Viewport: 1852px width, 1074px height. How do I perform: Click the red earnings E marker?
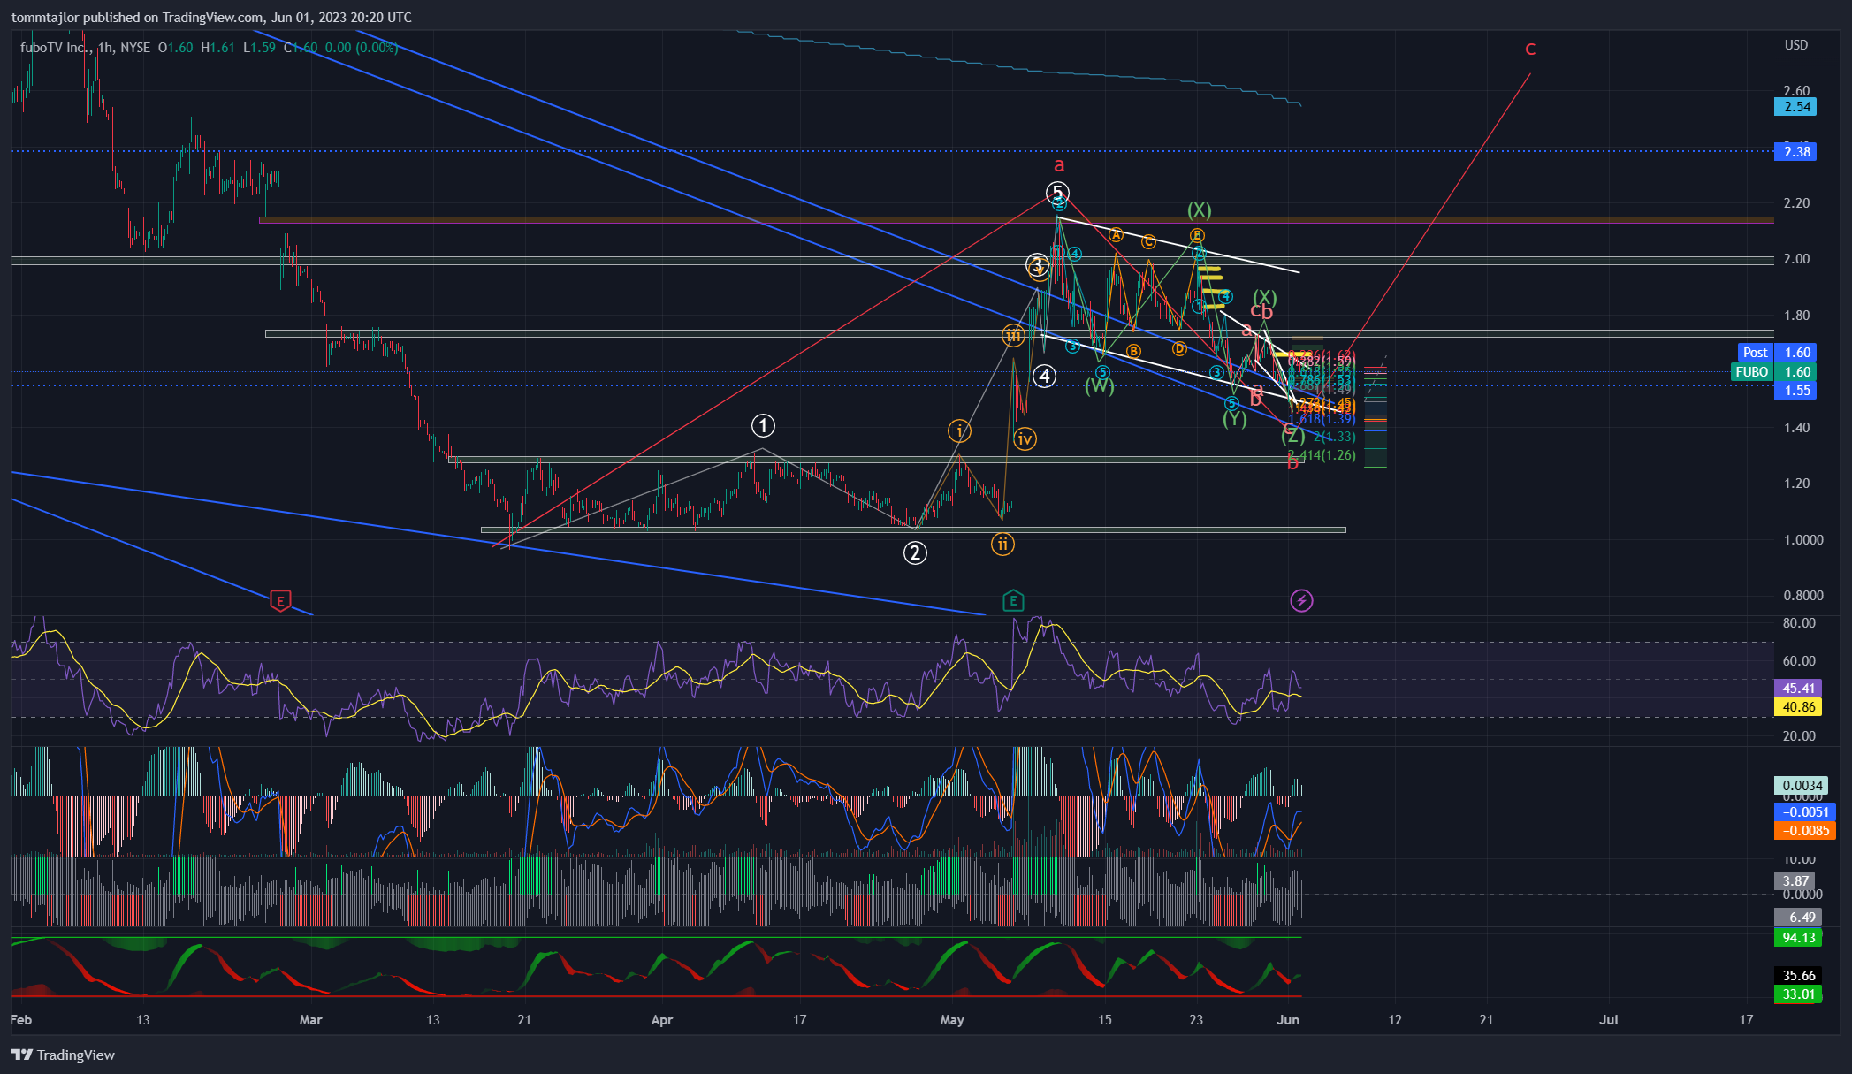tap(280, 601)
